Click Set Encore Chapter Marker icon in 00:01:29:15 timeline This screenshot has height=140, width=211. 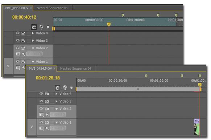point(65,88)
